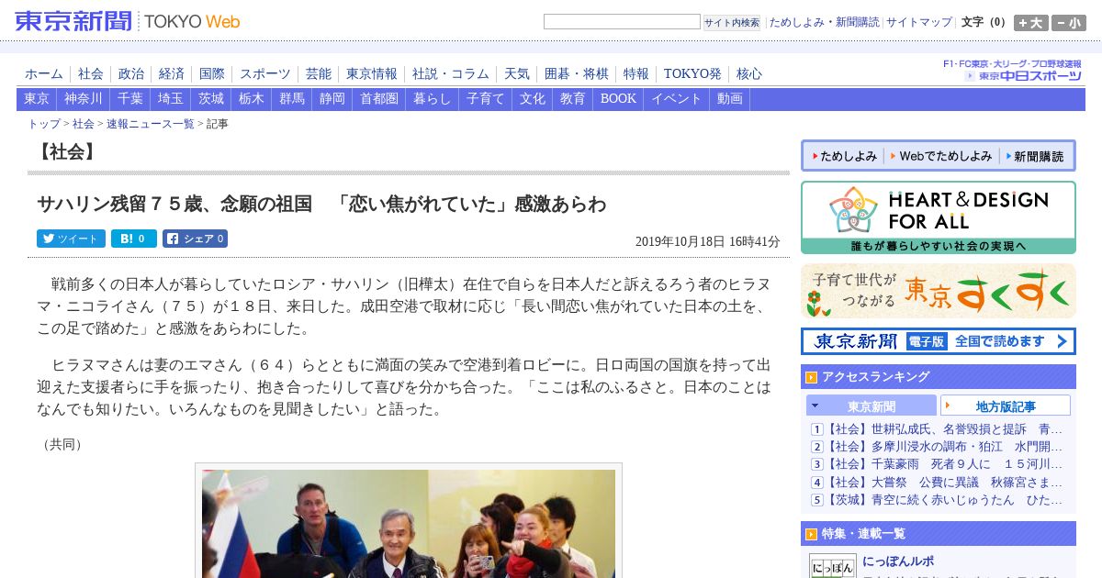Open the 芸能 navigation item
The height and width of the screenshot is (578, 1102).
319,74
